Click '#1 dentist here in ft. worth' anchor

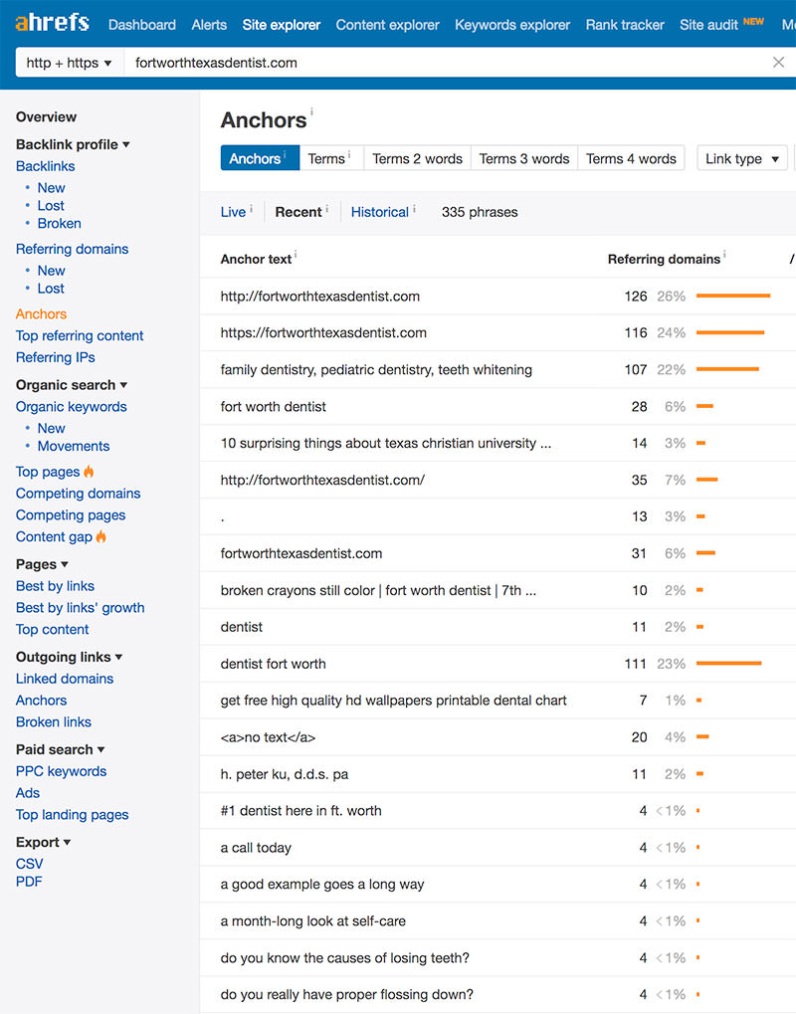[x=300, y=811]
